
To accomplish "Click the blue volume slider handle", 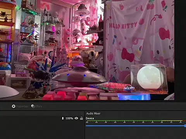I will (x=185, y=126).
